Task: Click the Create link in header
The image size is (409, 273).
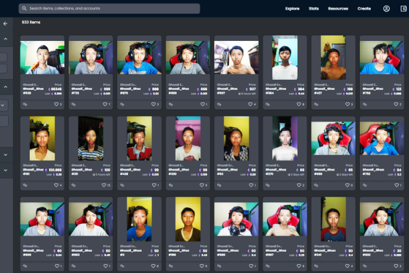Action: coord(364,9)
